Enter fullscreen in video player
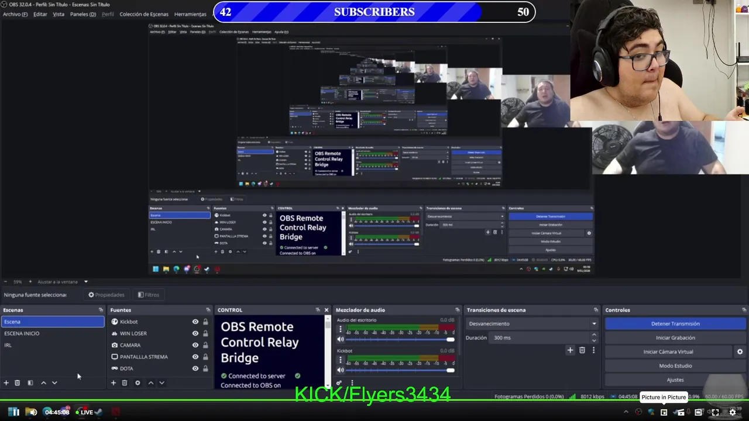 [715, 412]
